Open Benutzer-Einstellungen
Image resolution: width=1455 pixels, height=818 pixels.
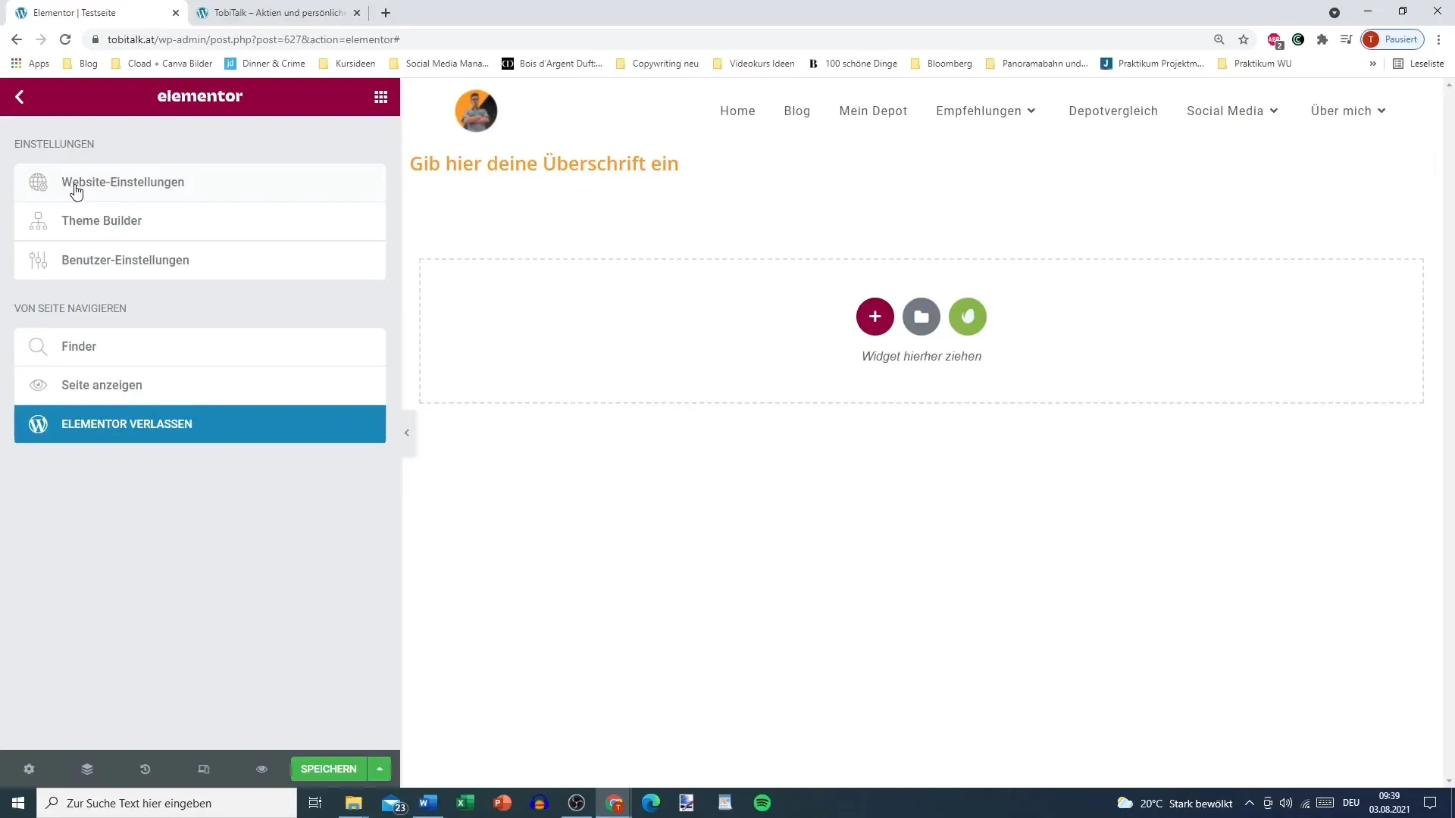tap(200, 261)
